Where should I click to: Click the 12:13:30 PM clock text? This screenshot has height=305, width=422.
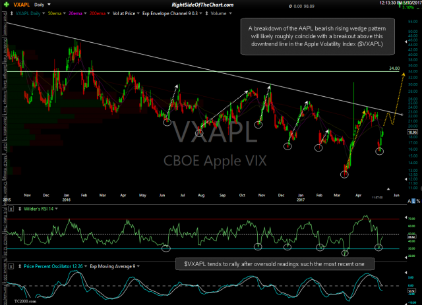coord(391,3)
